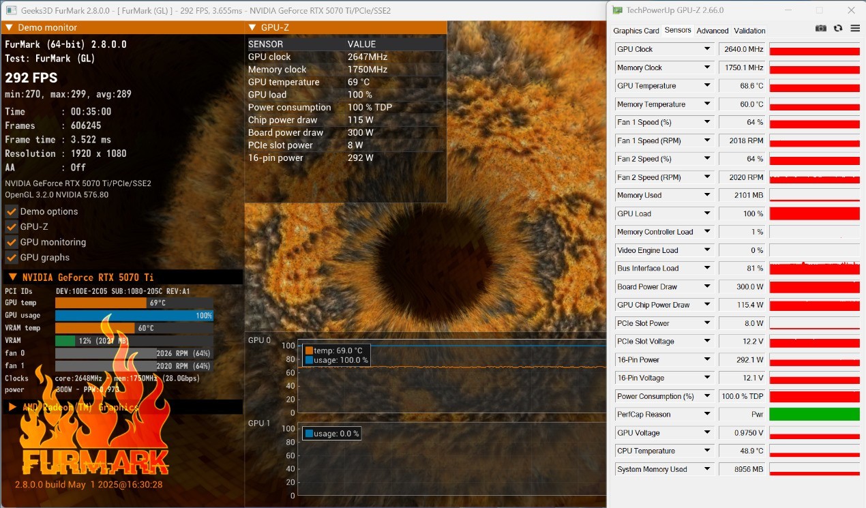This screenshot has width=866, height=508.
Task: Click the GPU 0 usage legend entry
Action: 337,360
